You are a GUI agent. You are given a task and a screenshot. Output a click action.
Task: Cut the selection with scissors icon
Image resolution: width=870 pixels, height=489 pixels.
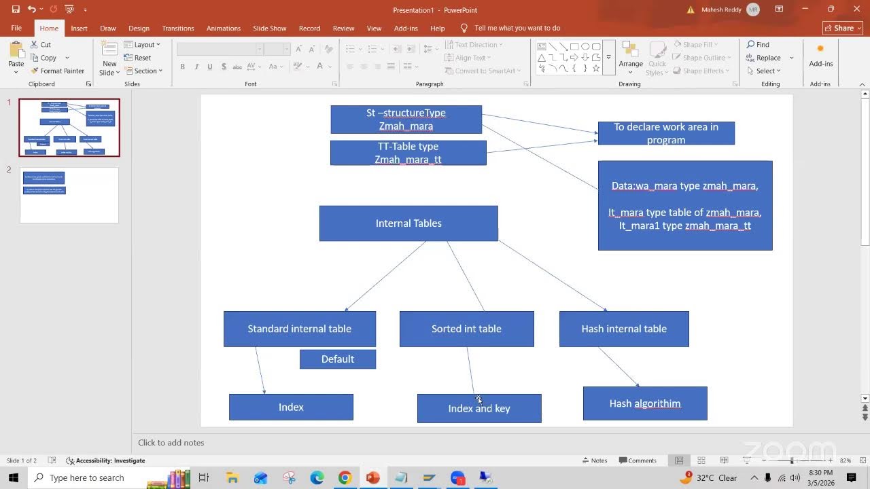(40, 44)
